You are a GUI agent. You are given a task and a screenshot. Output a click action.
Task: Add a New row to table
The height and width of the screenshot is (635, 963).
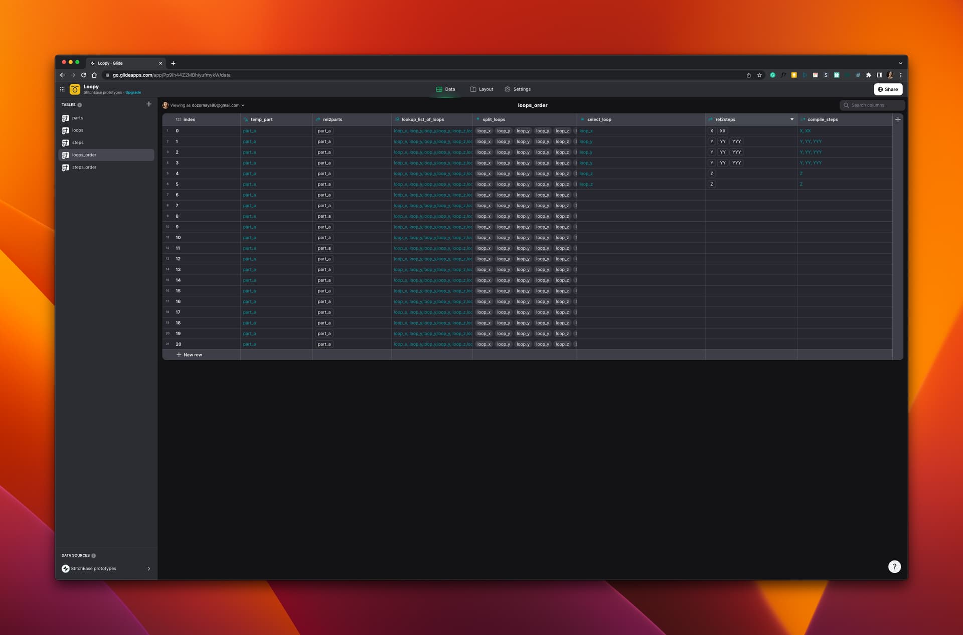(189, 355)
